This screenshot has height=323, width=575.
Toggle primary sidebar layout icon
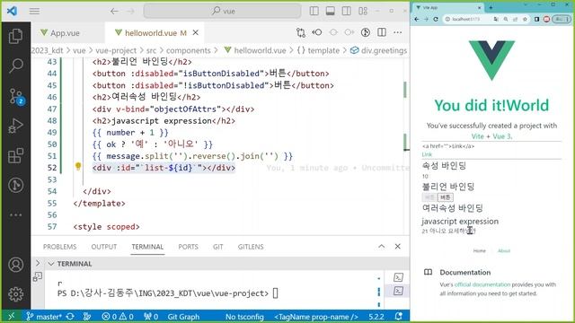pos(314,11)
